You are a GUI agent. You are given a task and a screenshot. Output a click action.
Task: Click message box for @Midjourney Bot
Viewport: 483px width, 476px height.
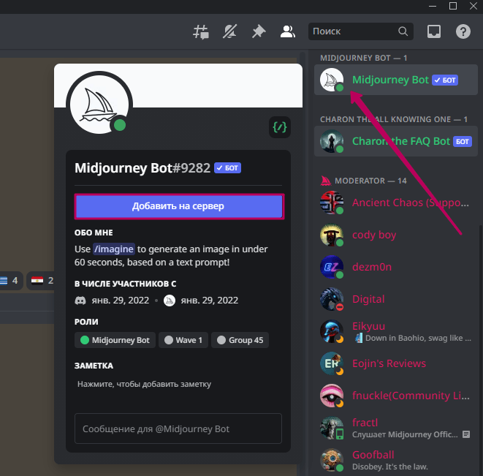[x=178, y=428]
